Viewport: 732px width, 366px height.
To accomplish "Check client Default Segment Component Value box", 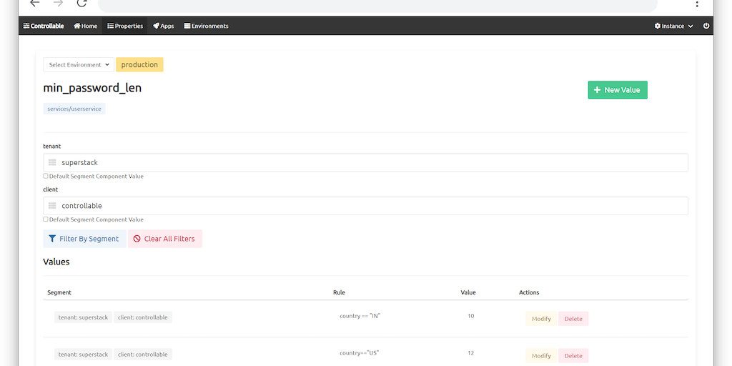I will tap(46, 219).
